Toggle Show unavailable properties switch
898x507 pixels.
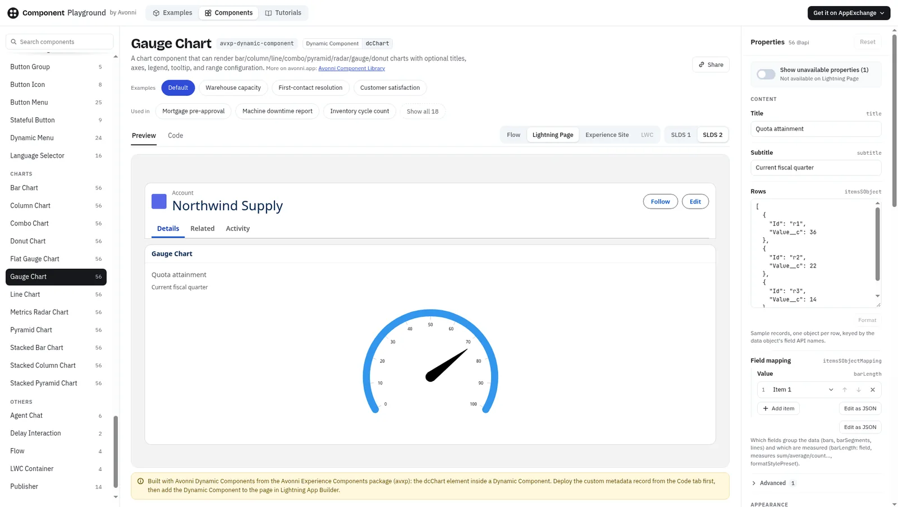tap(766, 74)
